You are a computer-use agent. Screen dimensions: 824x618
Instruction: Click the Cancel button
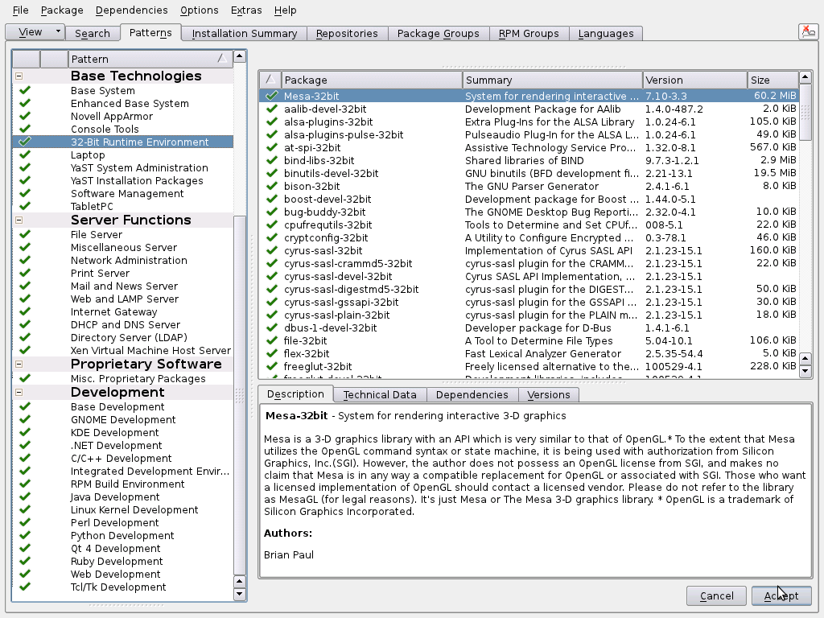pos(716,596)
